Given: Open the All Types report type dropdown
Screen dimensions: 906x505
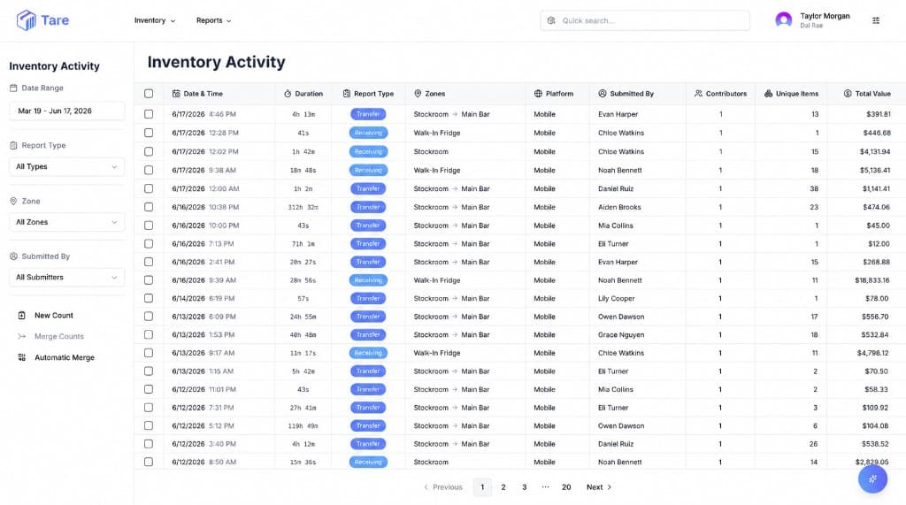Looking at the screenshot, I should pyautogui.click(x=67, y=166).
